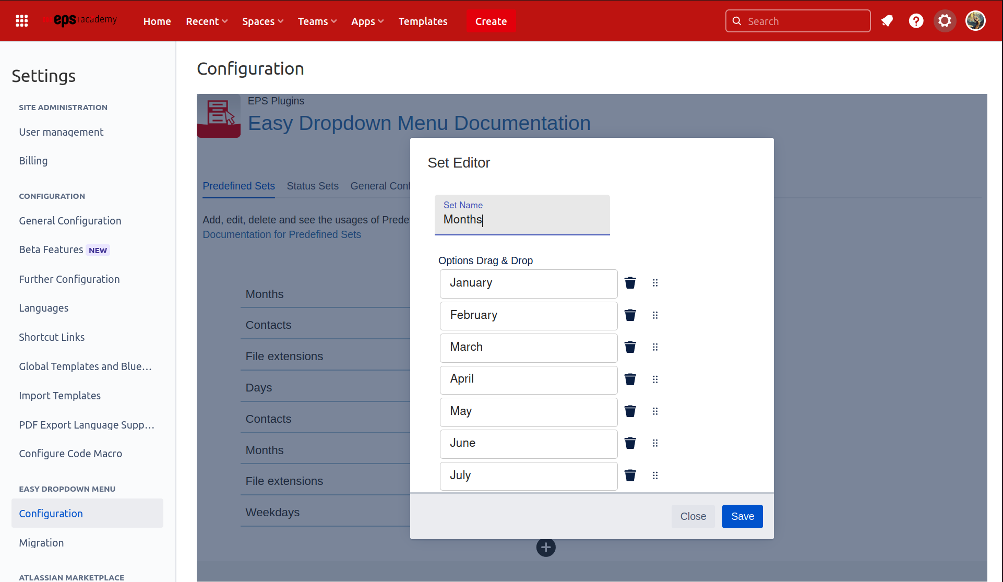Click the drag handle next to May
Viewport: 1003px width, 582px height.
click(x=655, y=411)
